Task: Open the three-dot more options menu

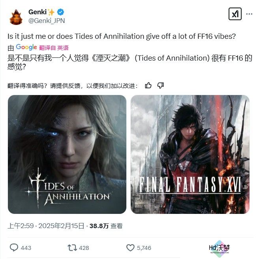Action: tap(249, 14)
